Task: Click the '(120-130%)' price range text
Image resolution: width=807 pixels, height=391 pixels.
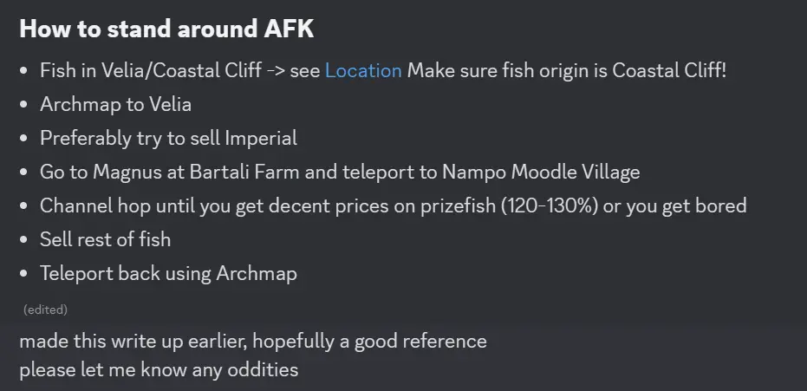Action: 550,205
